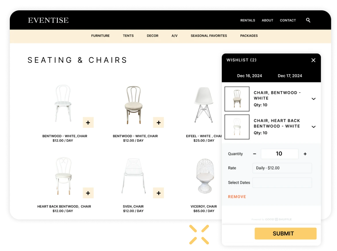Viewport: 337px width, 251px height.
Task: Open the Furniture category menu
Action: pos(100,36)
